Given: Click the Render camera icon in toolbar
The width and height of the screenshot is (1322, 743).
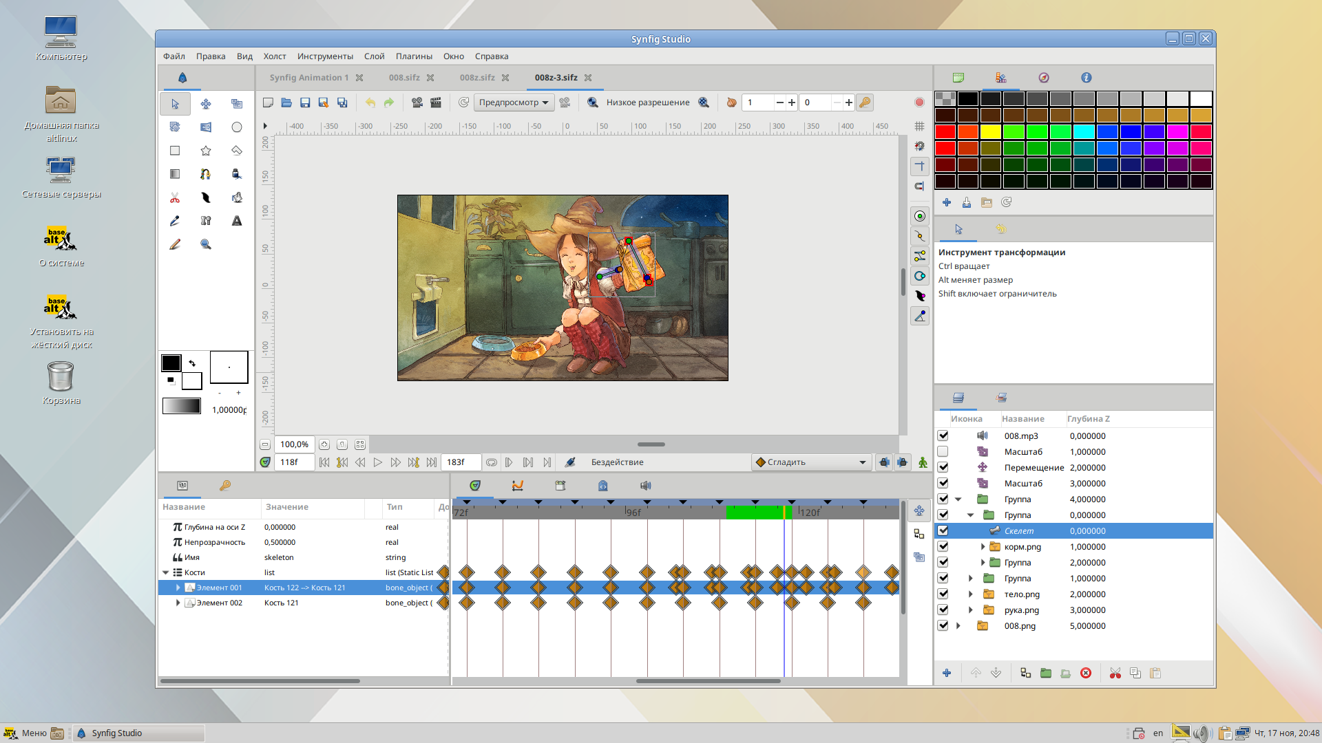Looking at the screenshot, I should 417,103.
